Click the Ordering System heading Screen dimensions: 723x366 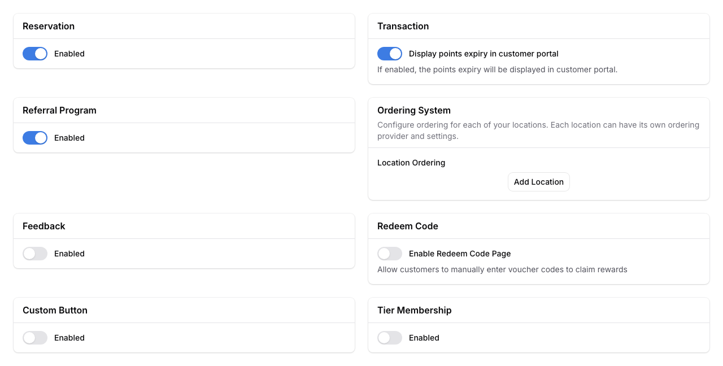[414, 110]
